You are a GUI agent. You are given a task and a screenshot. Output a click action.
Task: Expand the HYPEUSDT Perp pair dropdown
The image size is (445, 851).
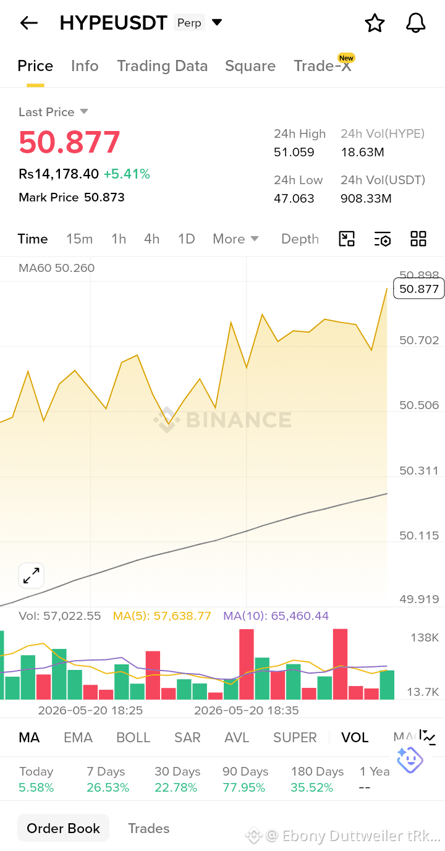(217, 23)
